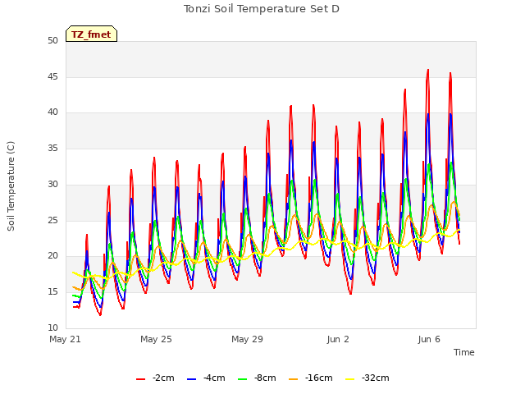Click the red -2cm legend swatch
The width and height of the screenshot is (525, 394).
click(x=140, y=379)
